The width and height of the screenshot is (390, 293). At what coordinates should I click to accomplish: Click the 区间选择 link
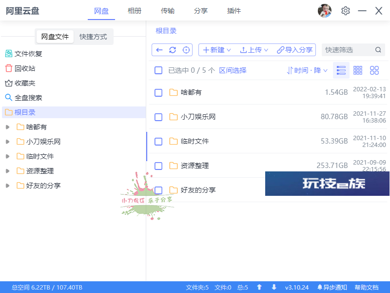[x=233, y=70]
